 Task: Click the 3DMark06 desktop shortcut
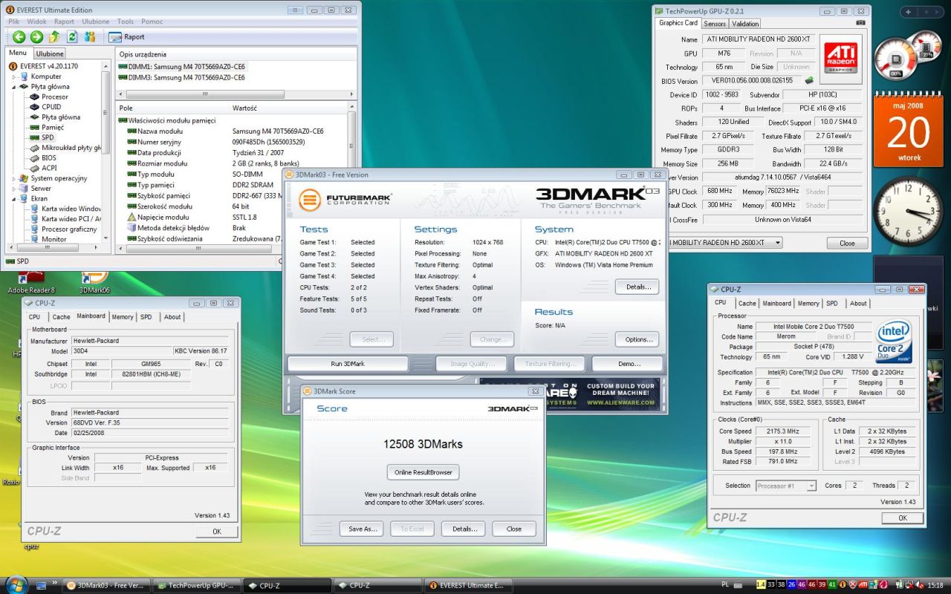[94, 282]
